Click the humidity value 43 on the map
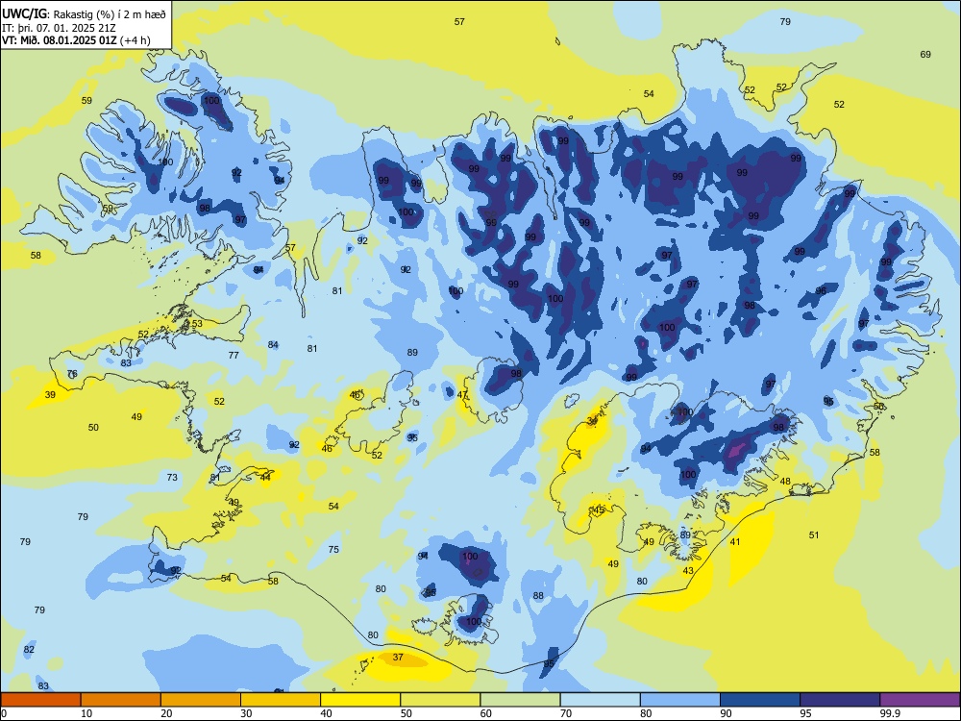Viewport: 961px width, 721px height. 688,571
